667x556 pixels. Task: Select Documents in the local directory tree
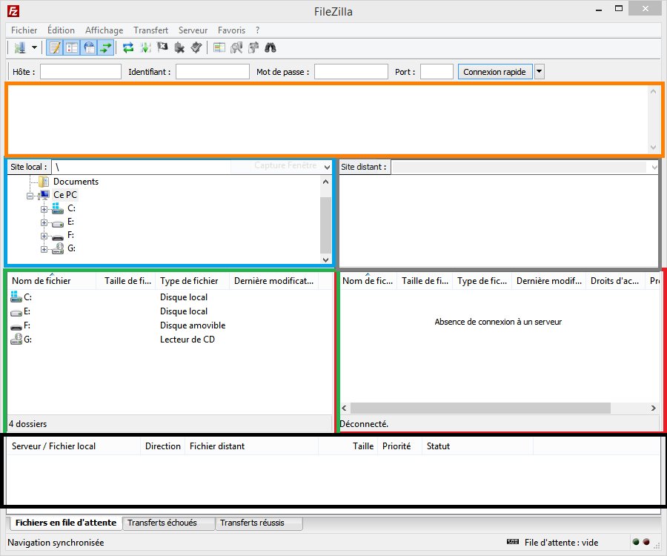click(x=76, y=182)
